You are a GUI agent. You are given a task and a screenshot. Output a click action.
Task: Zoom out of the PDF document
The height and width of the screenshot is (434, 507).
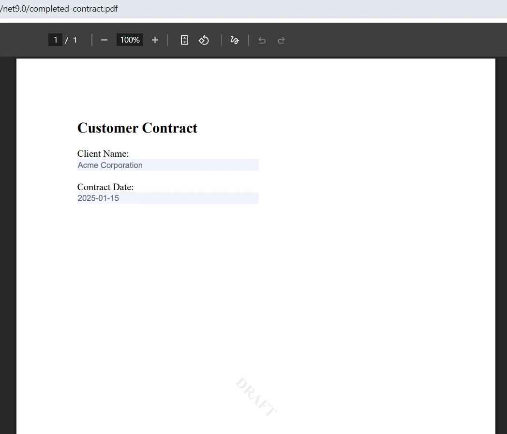[x=104, y=40]
